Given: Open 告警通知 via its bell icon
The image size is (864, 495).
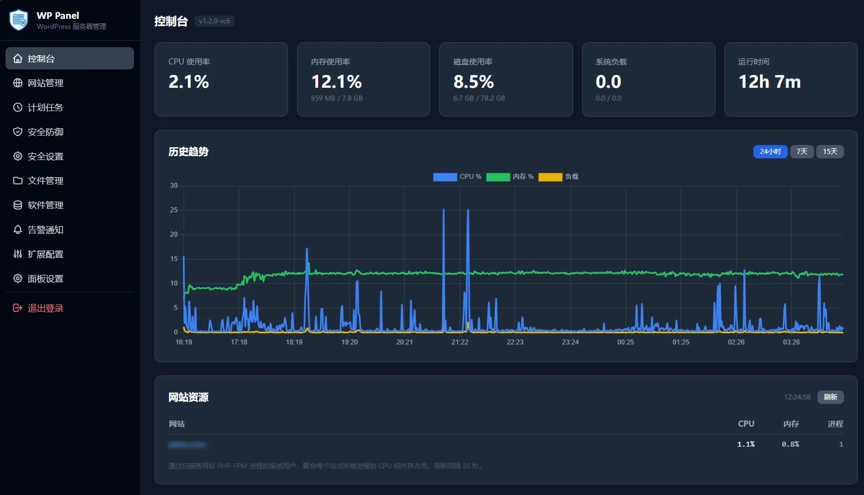Looking at the screenshot, I should pos(18,229).
